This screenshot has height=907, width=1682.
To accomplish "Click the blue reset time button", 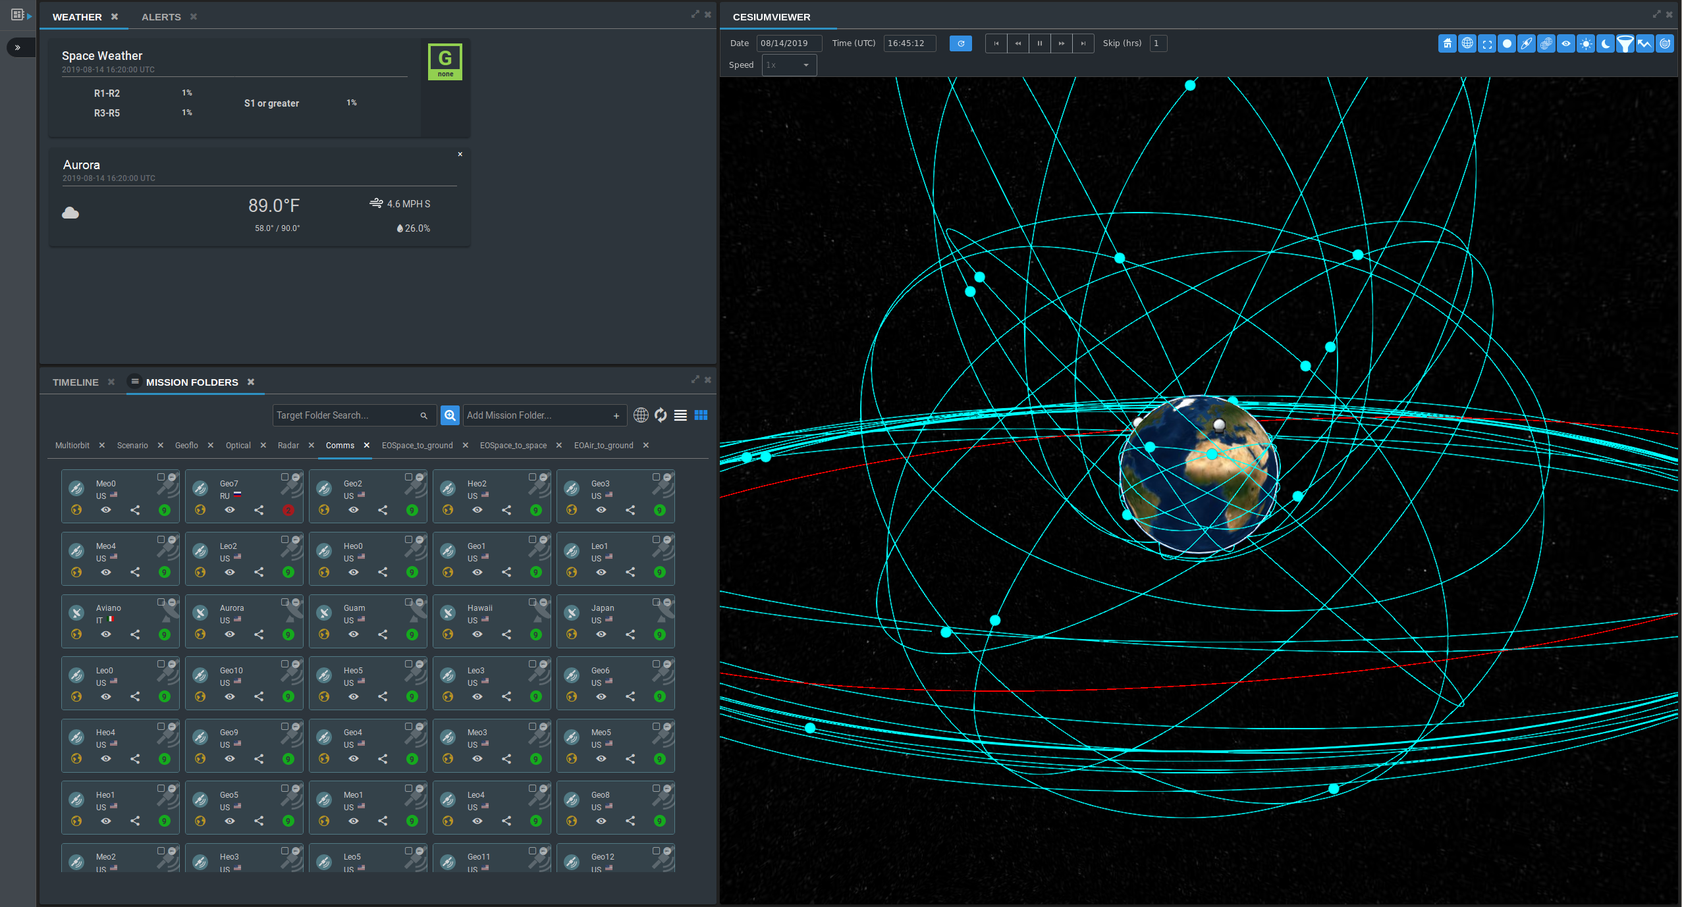I will [x=961, y=43].
